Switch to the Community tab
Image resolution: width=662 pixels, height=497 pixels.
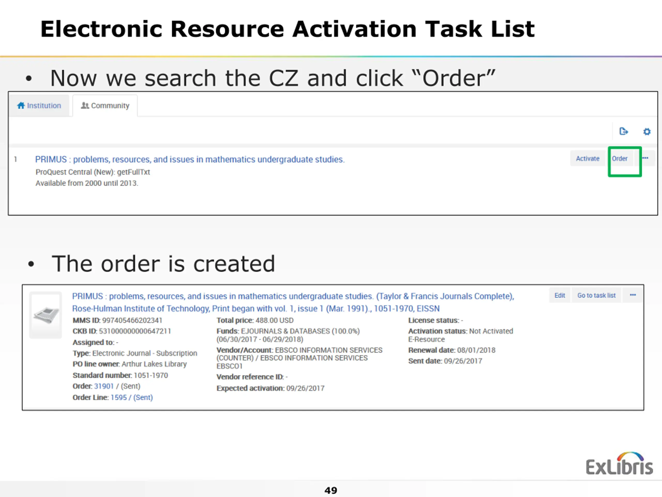pyautogui.click(x=105, y=105)
